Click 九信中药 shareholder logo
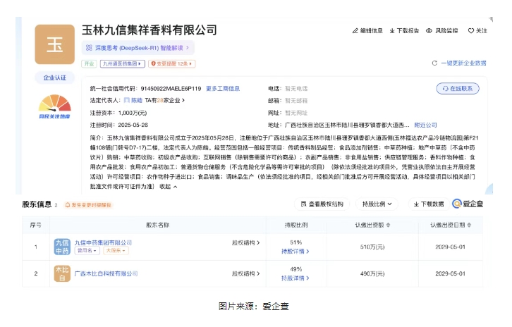 point(62,247)
